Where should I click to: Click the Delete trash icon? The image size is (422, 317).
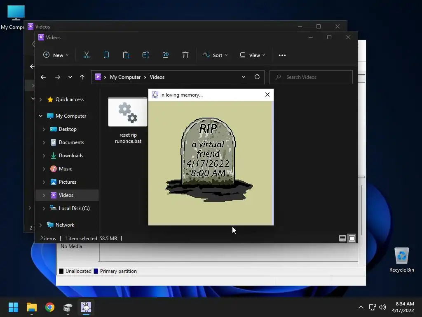(x=185, y=55)
